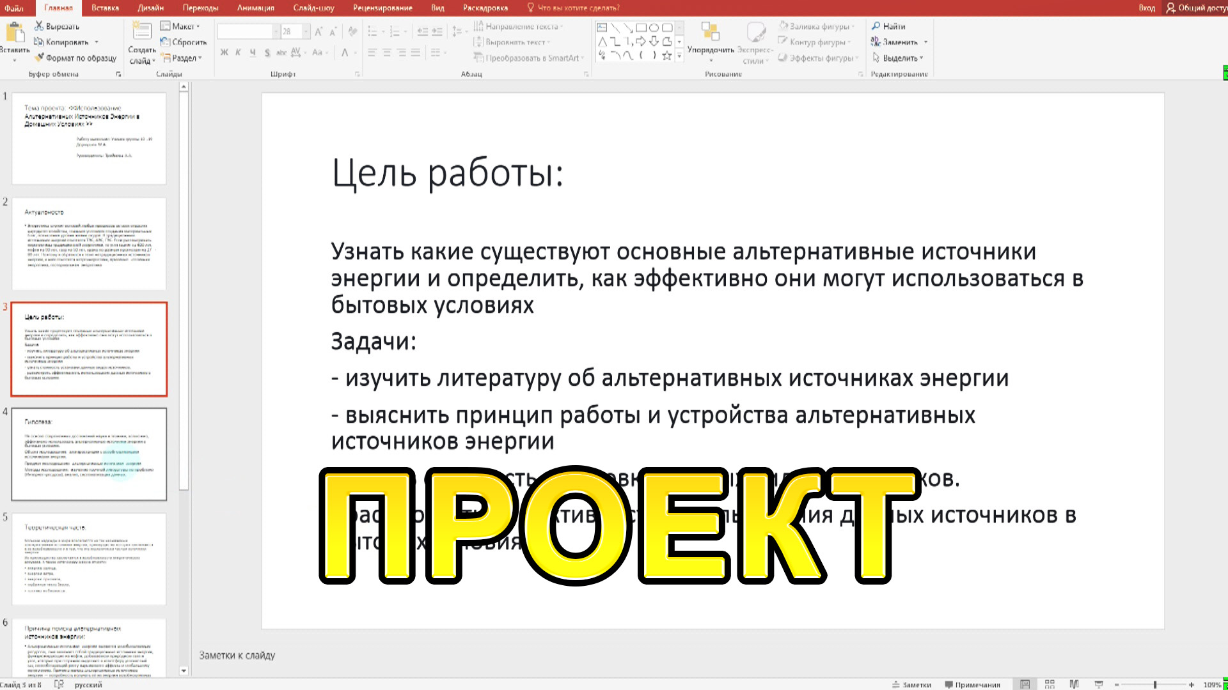The image size is (1228, 690).
Task: Click the center alignment icon
Action: (387, 54)
